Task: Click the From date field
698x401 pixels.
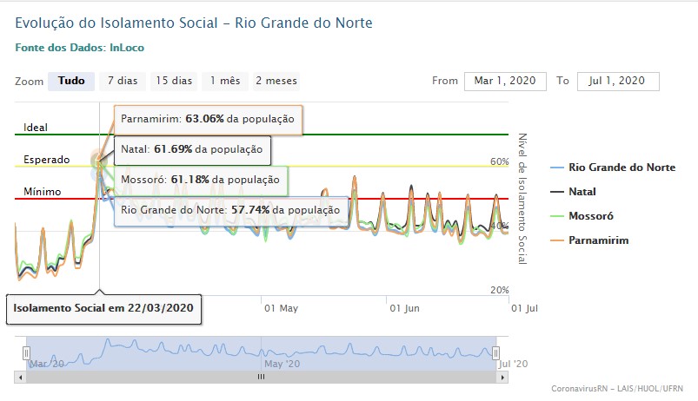Action: [505, 81]
